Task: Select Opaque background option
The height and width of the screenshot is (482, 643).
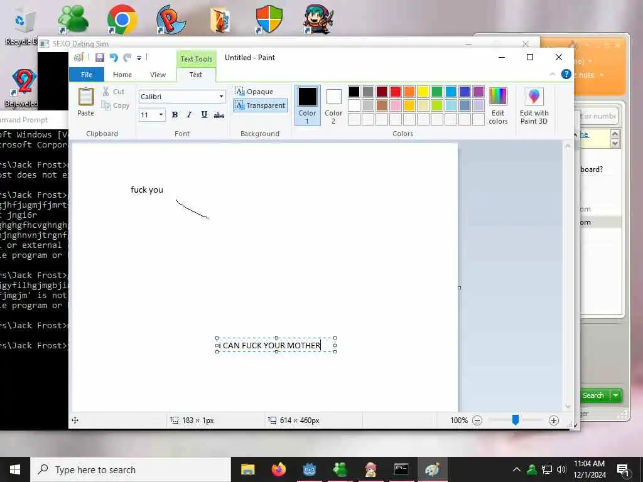Action: [254, 92]
